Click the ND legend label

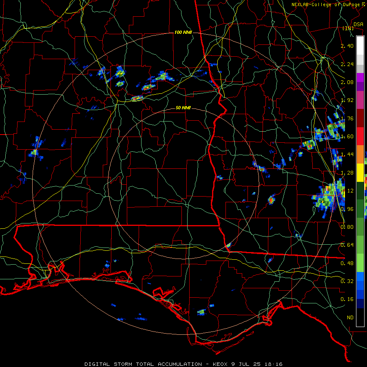[x=350, y=318]
